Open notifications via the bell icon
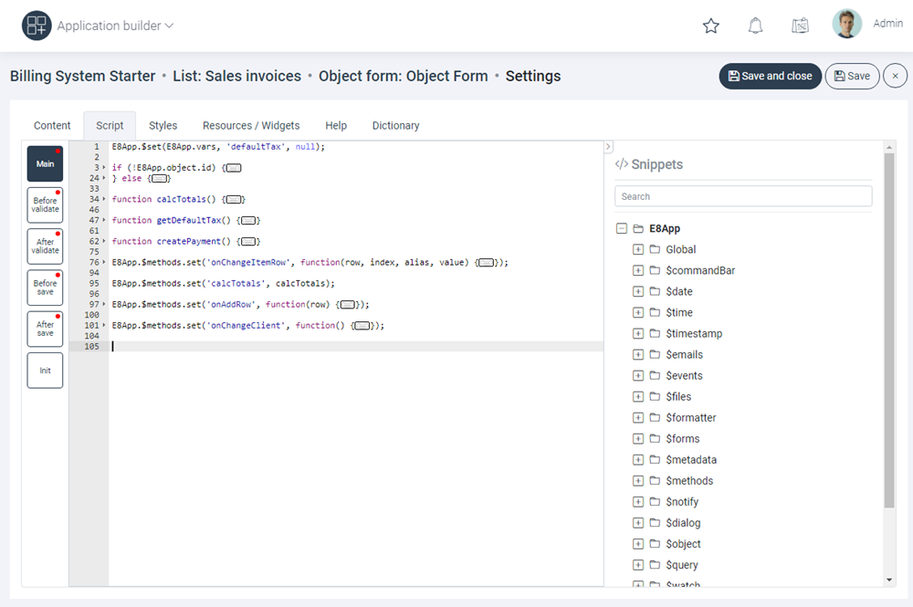This screenshot has width=913, height=607. [x=755, y=26]
